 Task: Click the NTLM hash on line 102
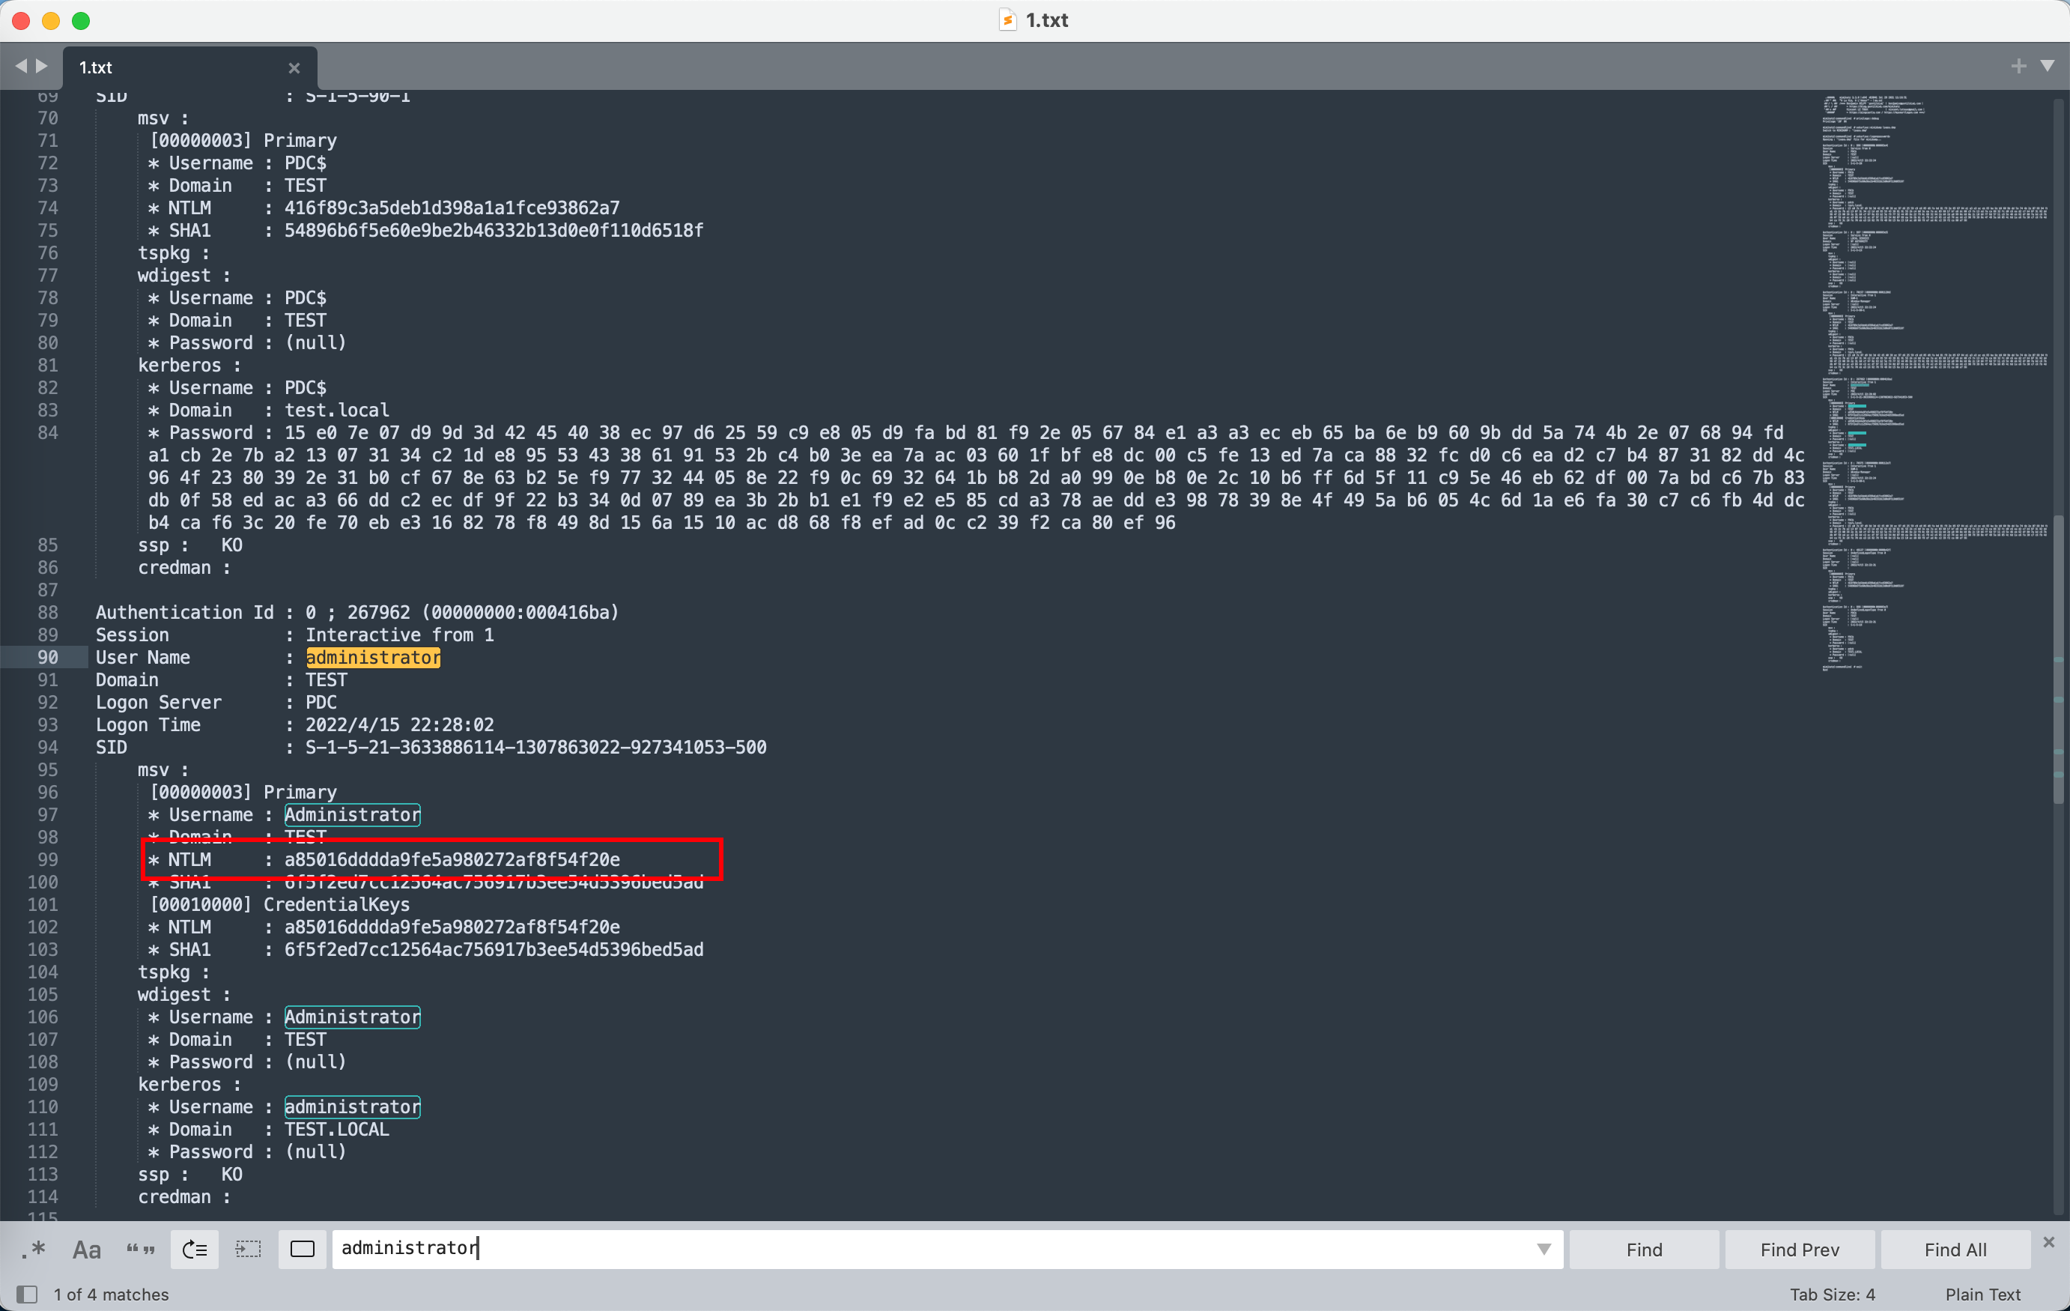452,927
